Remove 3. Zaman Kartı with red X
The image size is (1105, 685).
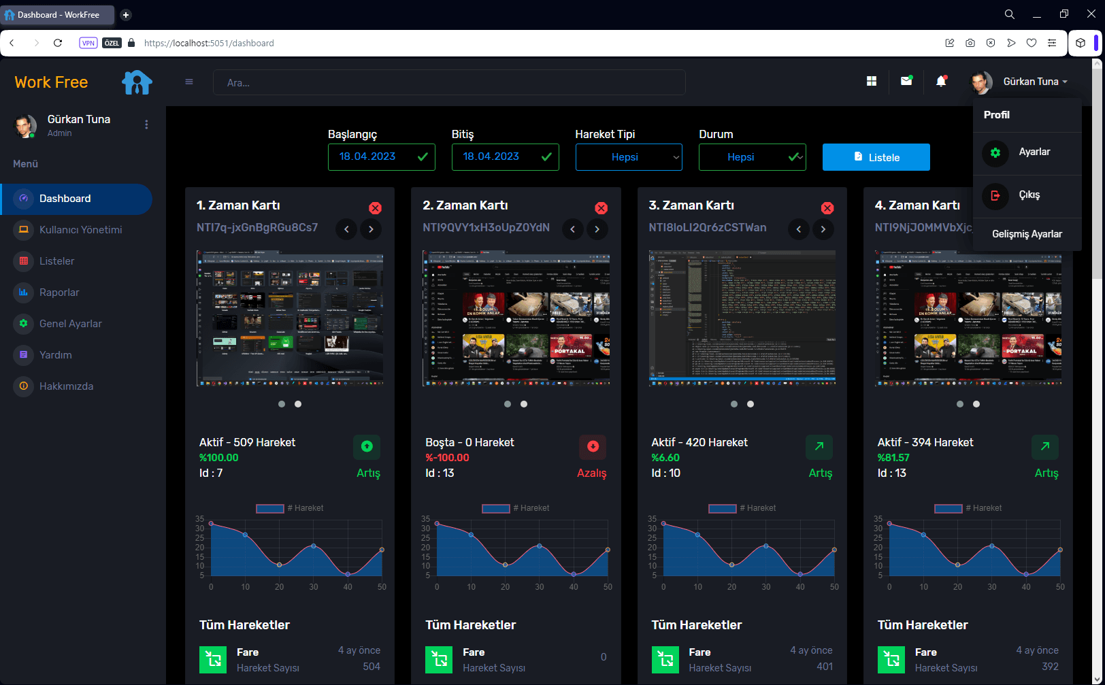(827, 208)
